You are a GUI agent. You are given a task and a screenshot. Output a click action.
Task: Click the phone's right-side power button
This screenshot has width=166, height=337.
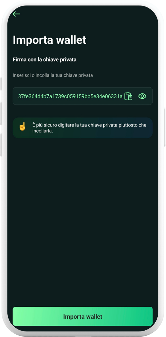pos(165,127)
